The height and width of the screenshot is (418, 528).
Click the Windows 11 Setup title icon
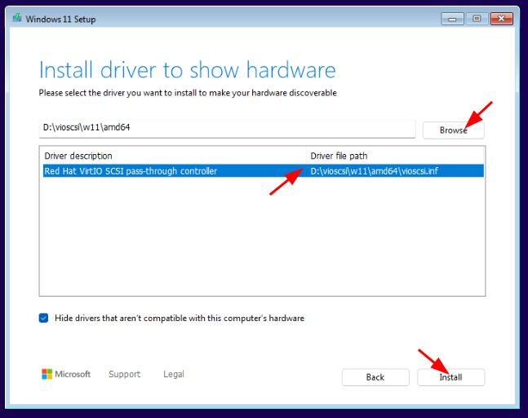(17, 18)
